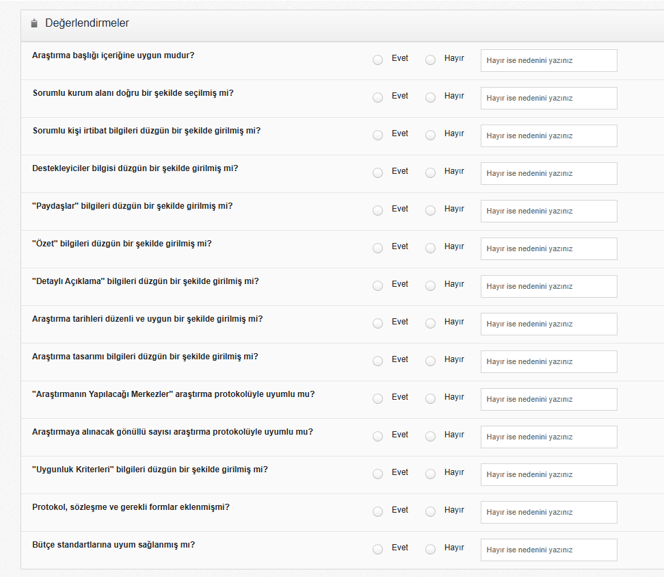Select Evet for Araştırma başlığı question
The height and width of the screenshot is (577, 664).
click(x=377, y=60)
